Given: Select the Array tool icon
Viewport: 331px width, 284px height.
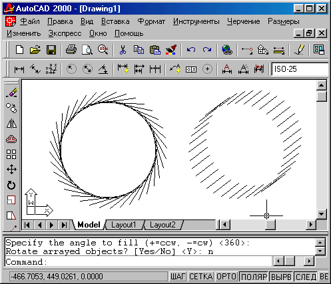Looking at the screenshot, I should click(x=11, y=154).
